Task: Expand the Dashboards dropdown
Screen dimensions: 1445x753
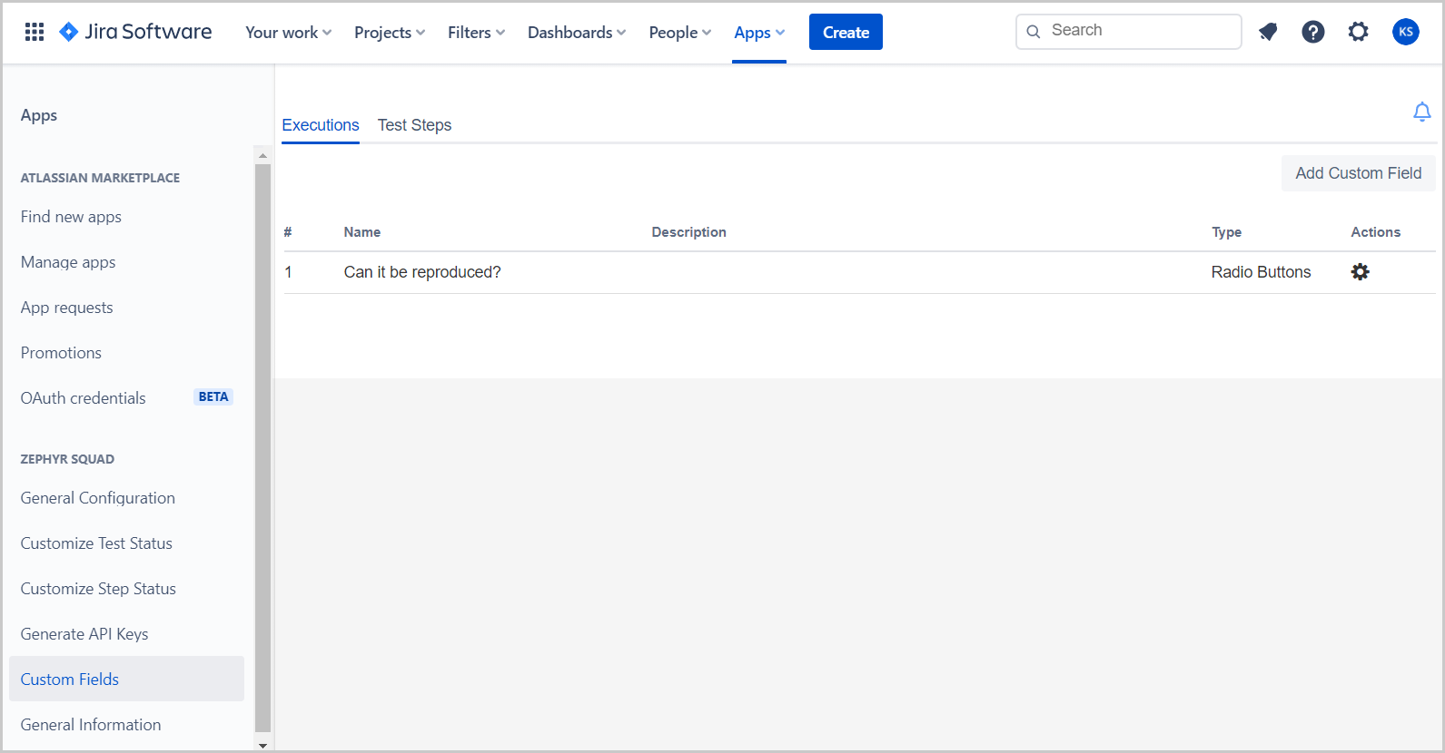Action: tap(577, 33)
